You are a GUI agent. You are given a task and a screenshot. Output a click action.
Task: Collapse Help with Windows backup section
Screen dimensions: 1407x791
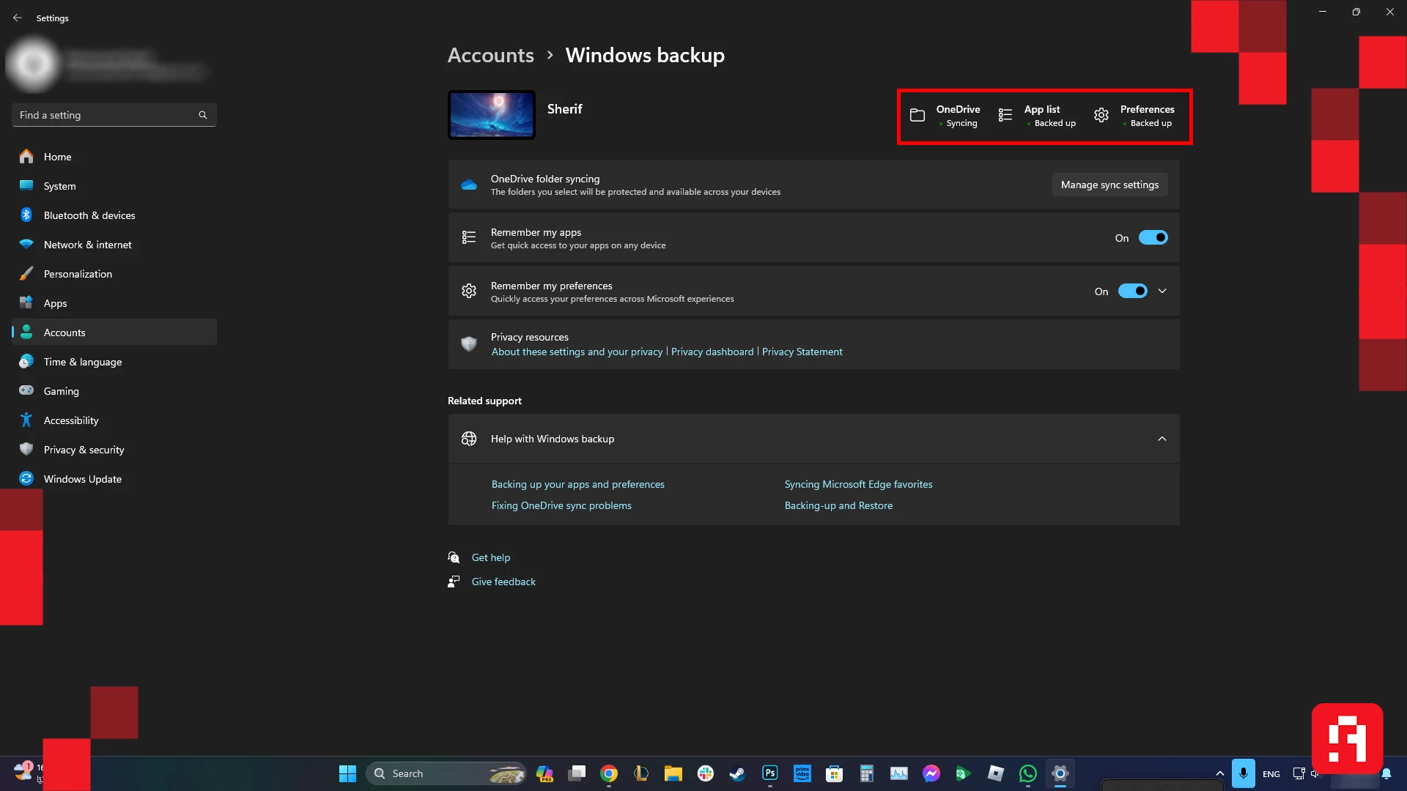pyautogui.click(x=1162, y=439)
